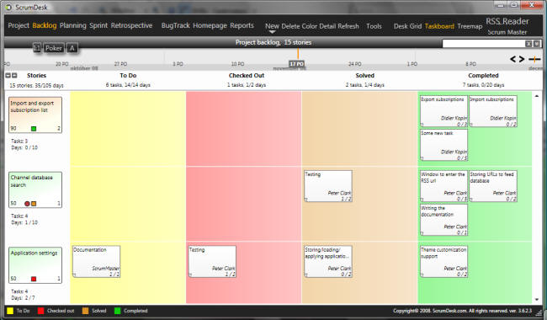Image resolution: width=547 pixels, height=320 pixels.
Task: Expand the arrow below New
Action: (272, 32)
